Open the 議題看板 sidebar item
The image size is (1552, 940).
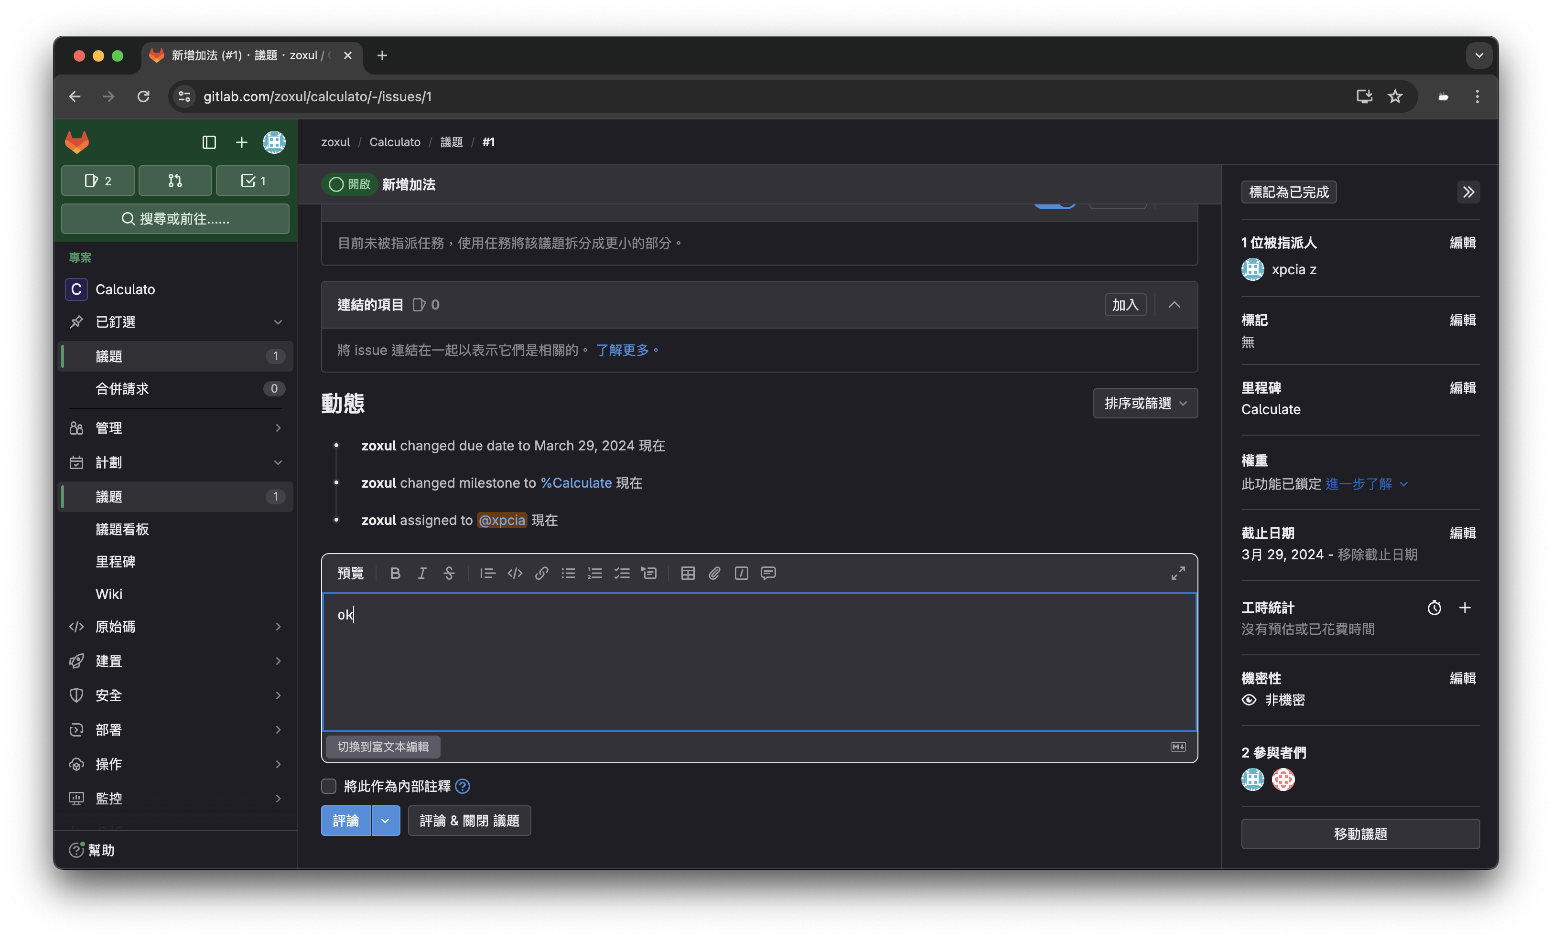122,529
